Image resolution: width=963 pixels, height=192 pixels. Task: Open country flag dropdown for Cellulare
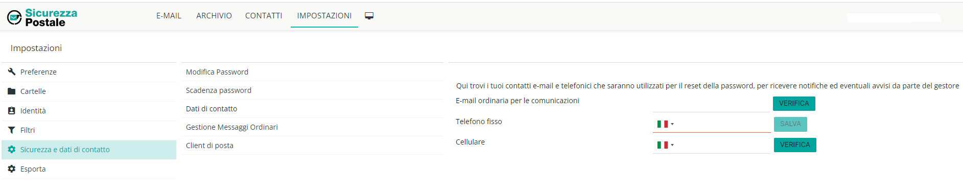coord(665,145)
